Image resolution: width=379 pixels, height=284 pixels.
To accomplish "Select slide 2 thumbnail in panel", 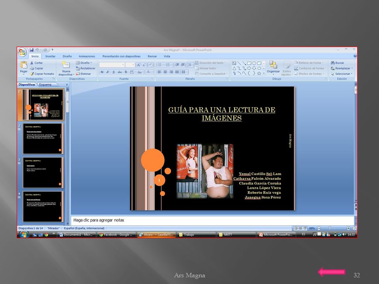I will tap(43, 138).
